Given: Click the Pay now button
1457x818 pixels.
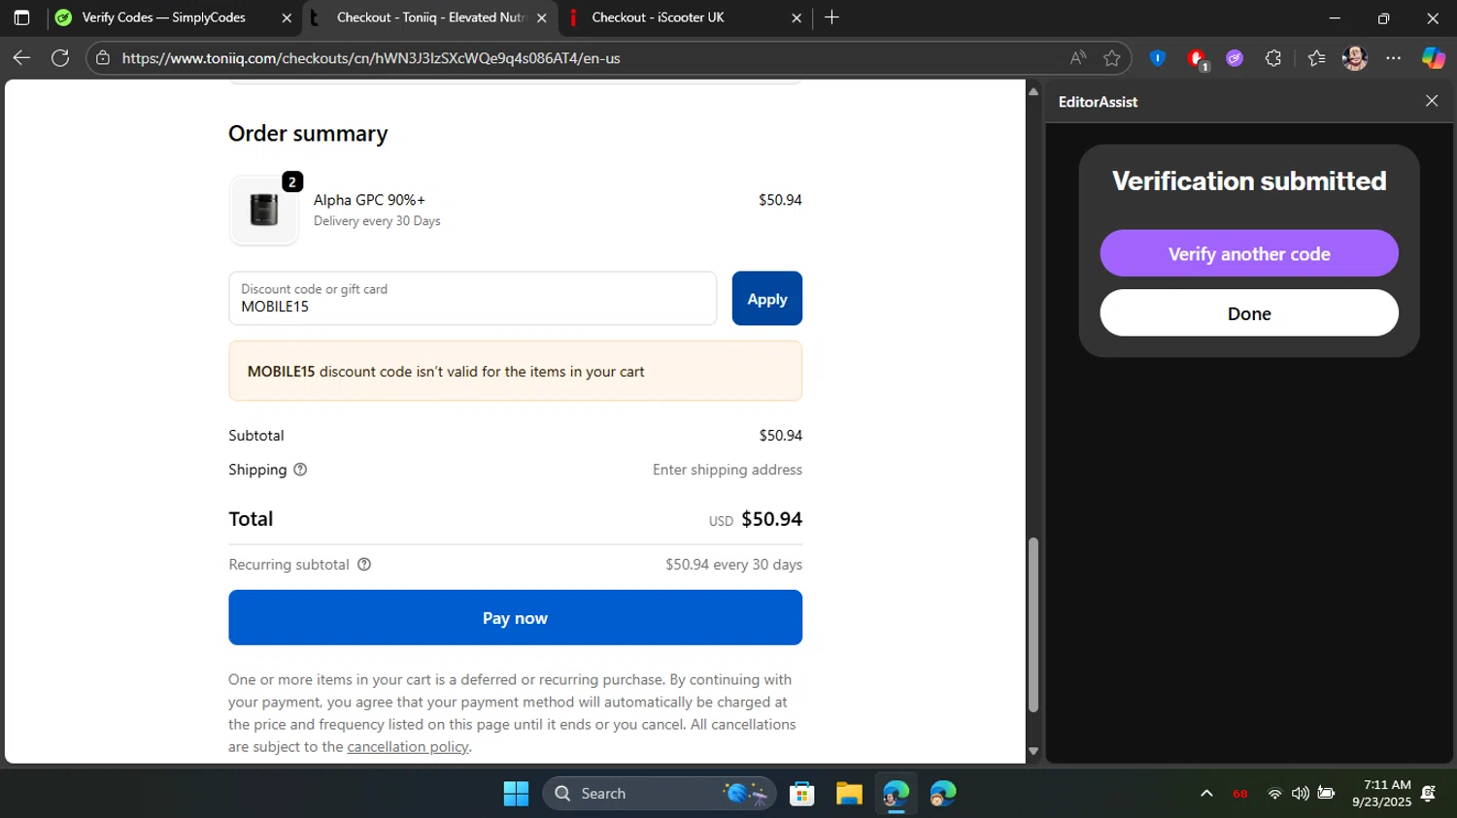Looking at the screenshot, I should pyautogui.click(x=515, y=618).
